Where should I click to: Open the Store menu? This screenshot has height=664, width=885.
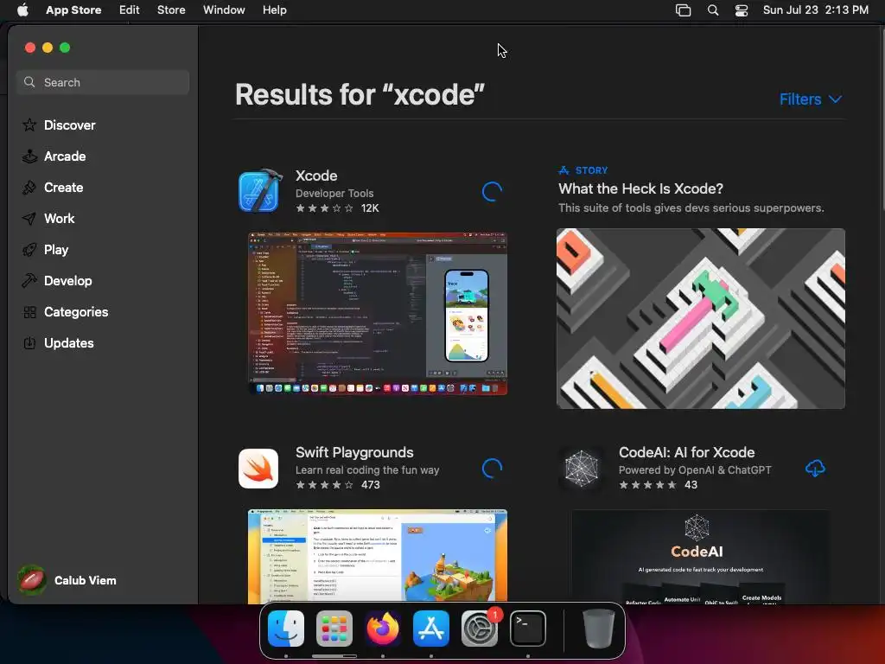click(171, 10)
